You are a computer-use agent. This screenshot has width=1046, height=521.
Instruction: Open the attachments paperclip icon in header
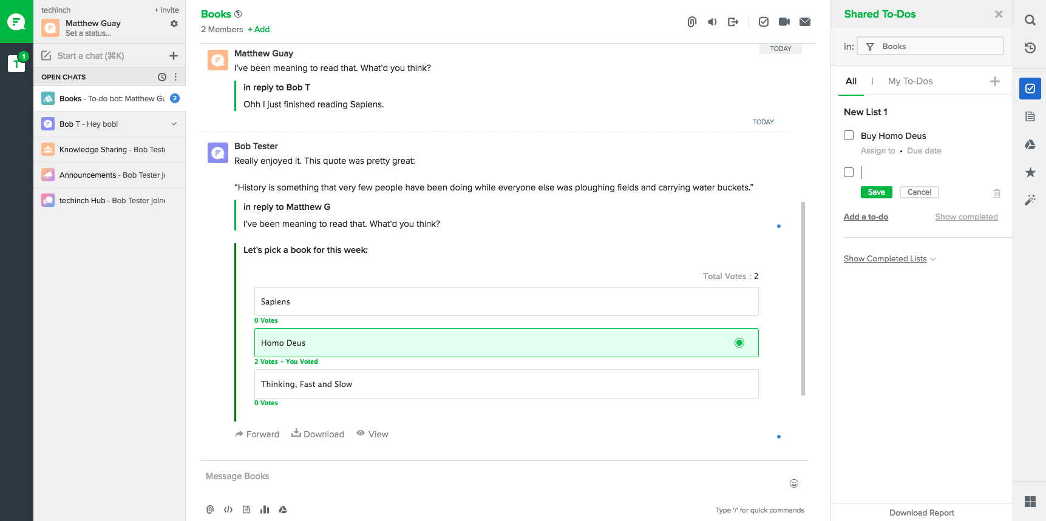691,22
